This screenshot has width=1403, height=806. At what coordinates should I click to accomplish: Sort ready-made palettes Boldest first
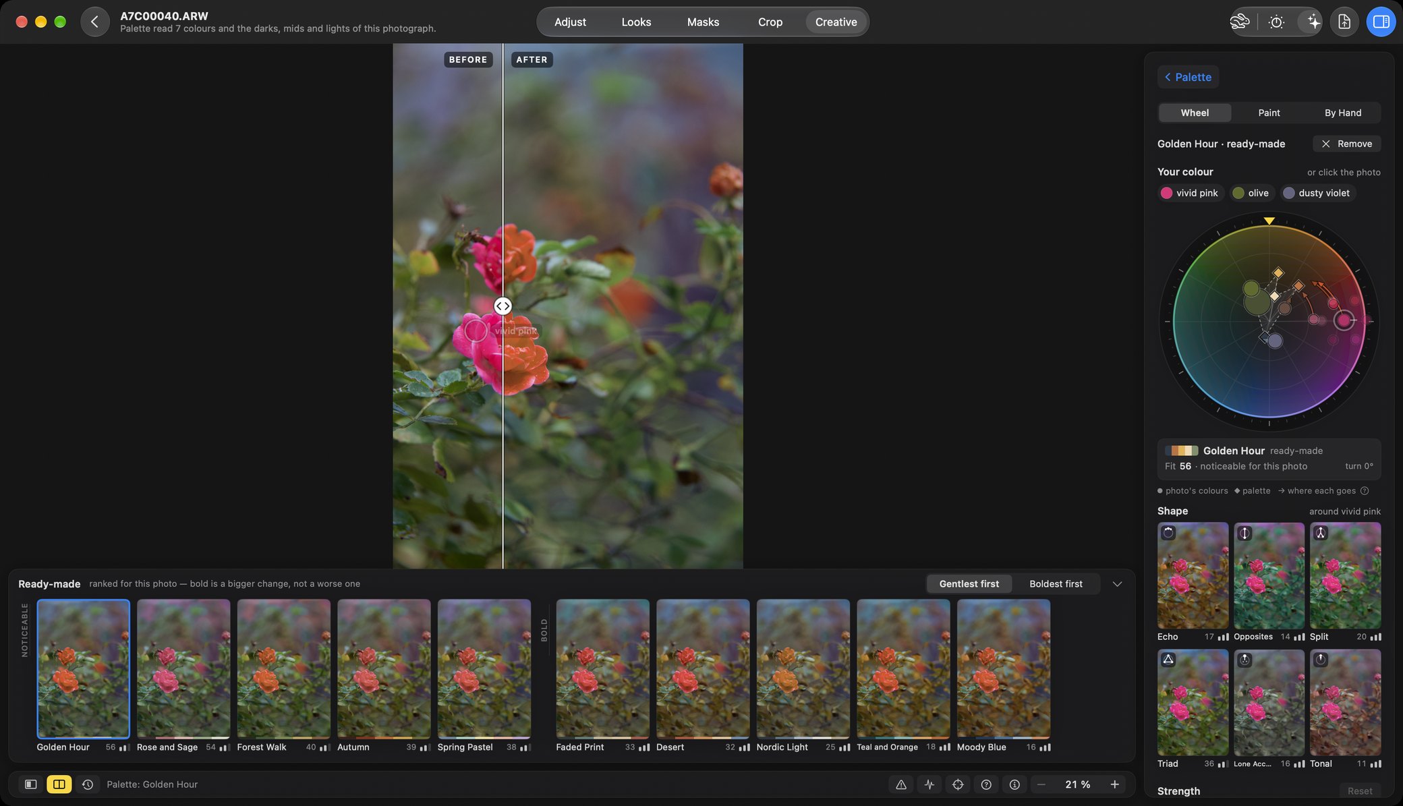[1056, 584]
